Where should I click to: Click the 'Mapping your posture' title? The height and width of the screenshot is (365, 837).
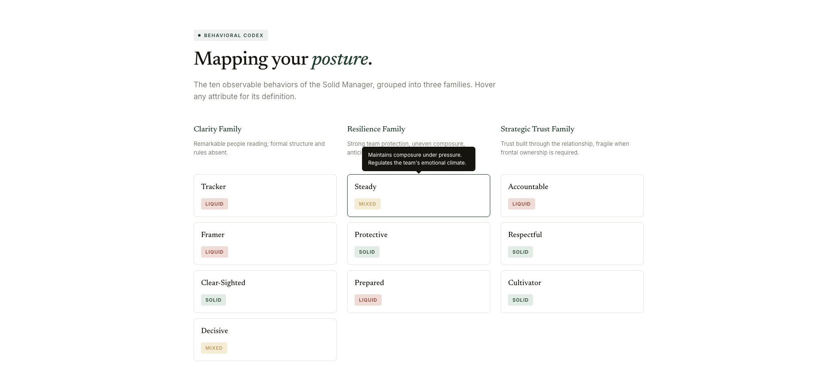283,59
